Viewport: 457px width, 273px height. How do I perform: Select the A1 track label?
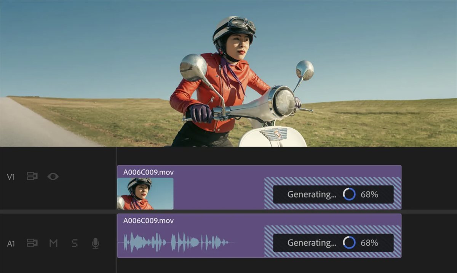click(x=11, y=243)
